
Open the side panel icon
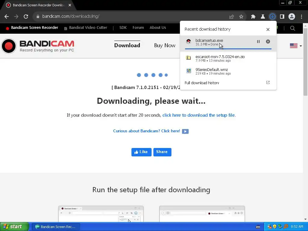(x=282, y=17)
